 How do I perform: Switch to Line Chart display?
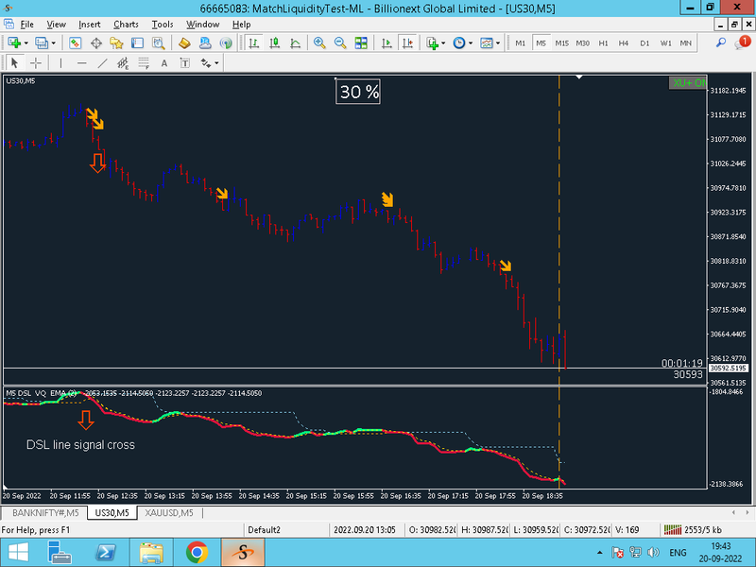[295, 43]
